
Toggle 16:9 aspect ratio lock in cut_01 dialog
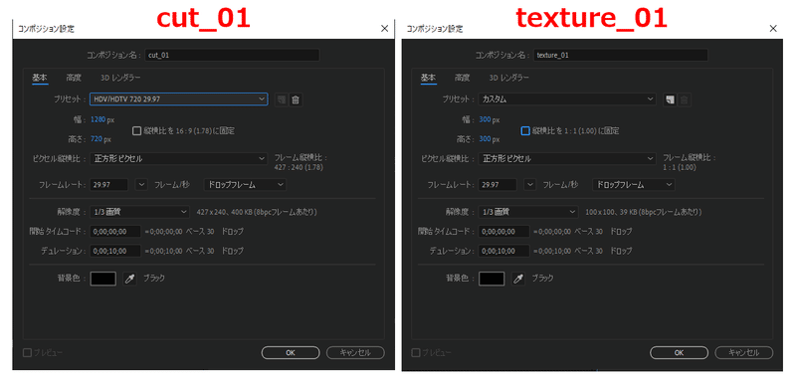[136, 131]
